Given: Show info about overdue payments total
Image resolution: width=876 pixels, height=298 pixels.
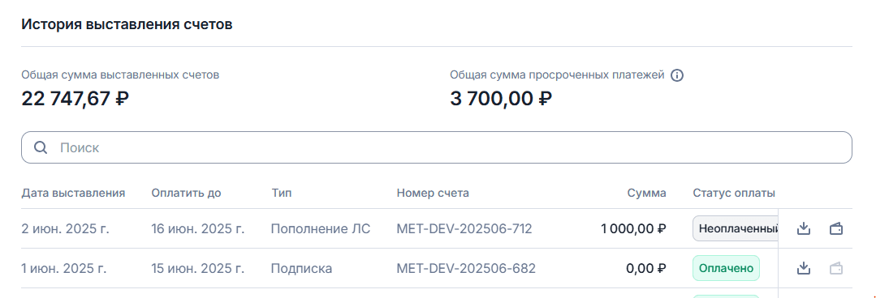Looking at the screenshot, I should pyautogui.click(x=676, y=75).
